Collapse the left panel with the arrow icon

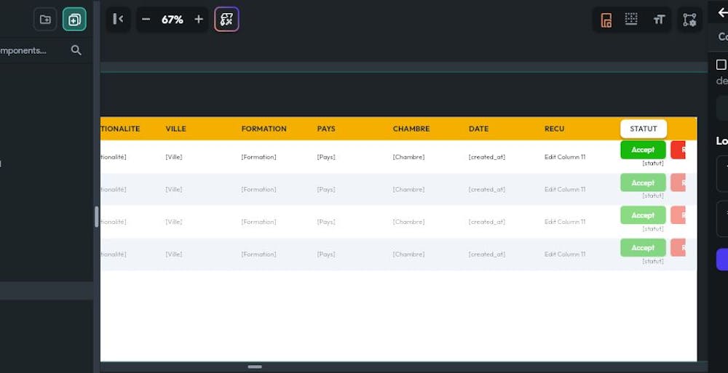pos(118,19)
